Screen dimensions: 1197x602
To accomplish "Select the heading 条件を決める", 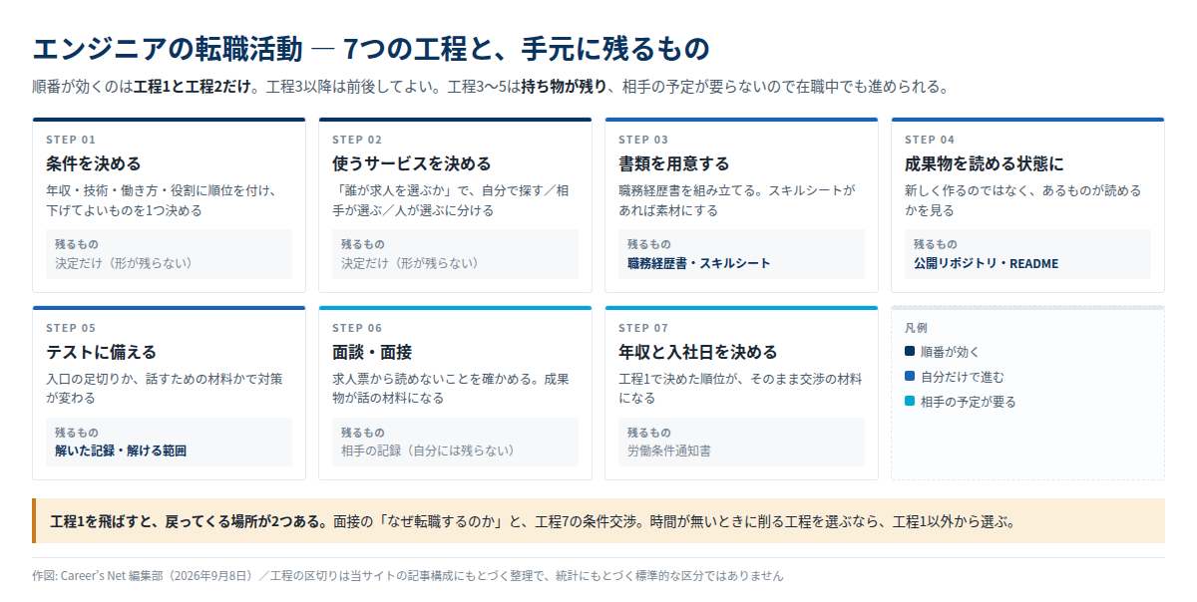I will (x=94, y=163).
